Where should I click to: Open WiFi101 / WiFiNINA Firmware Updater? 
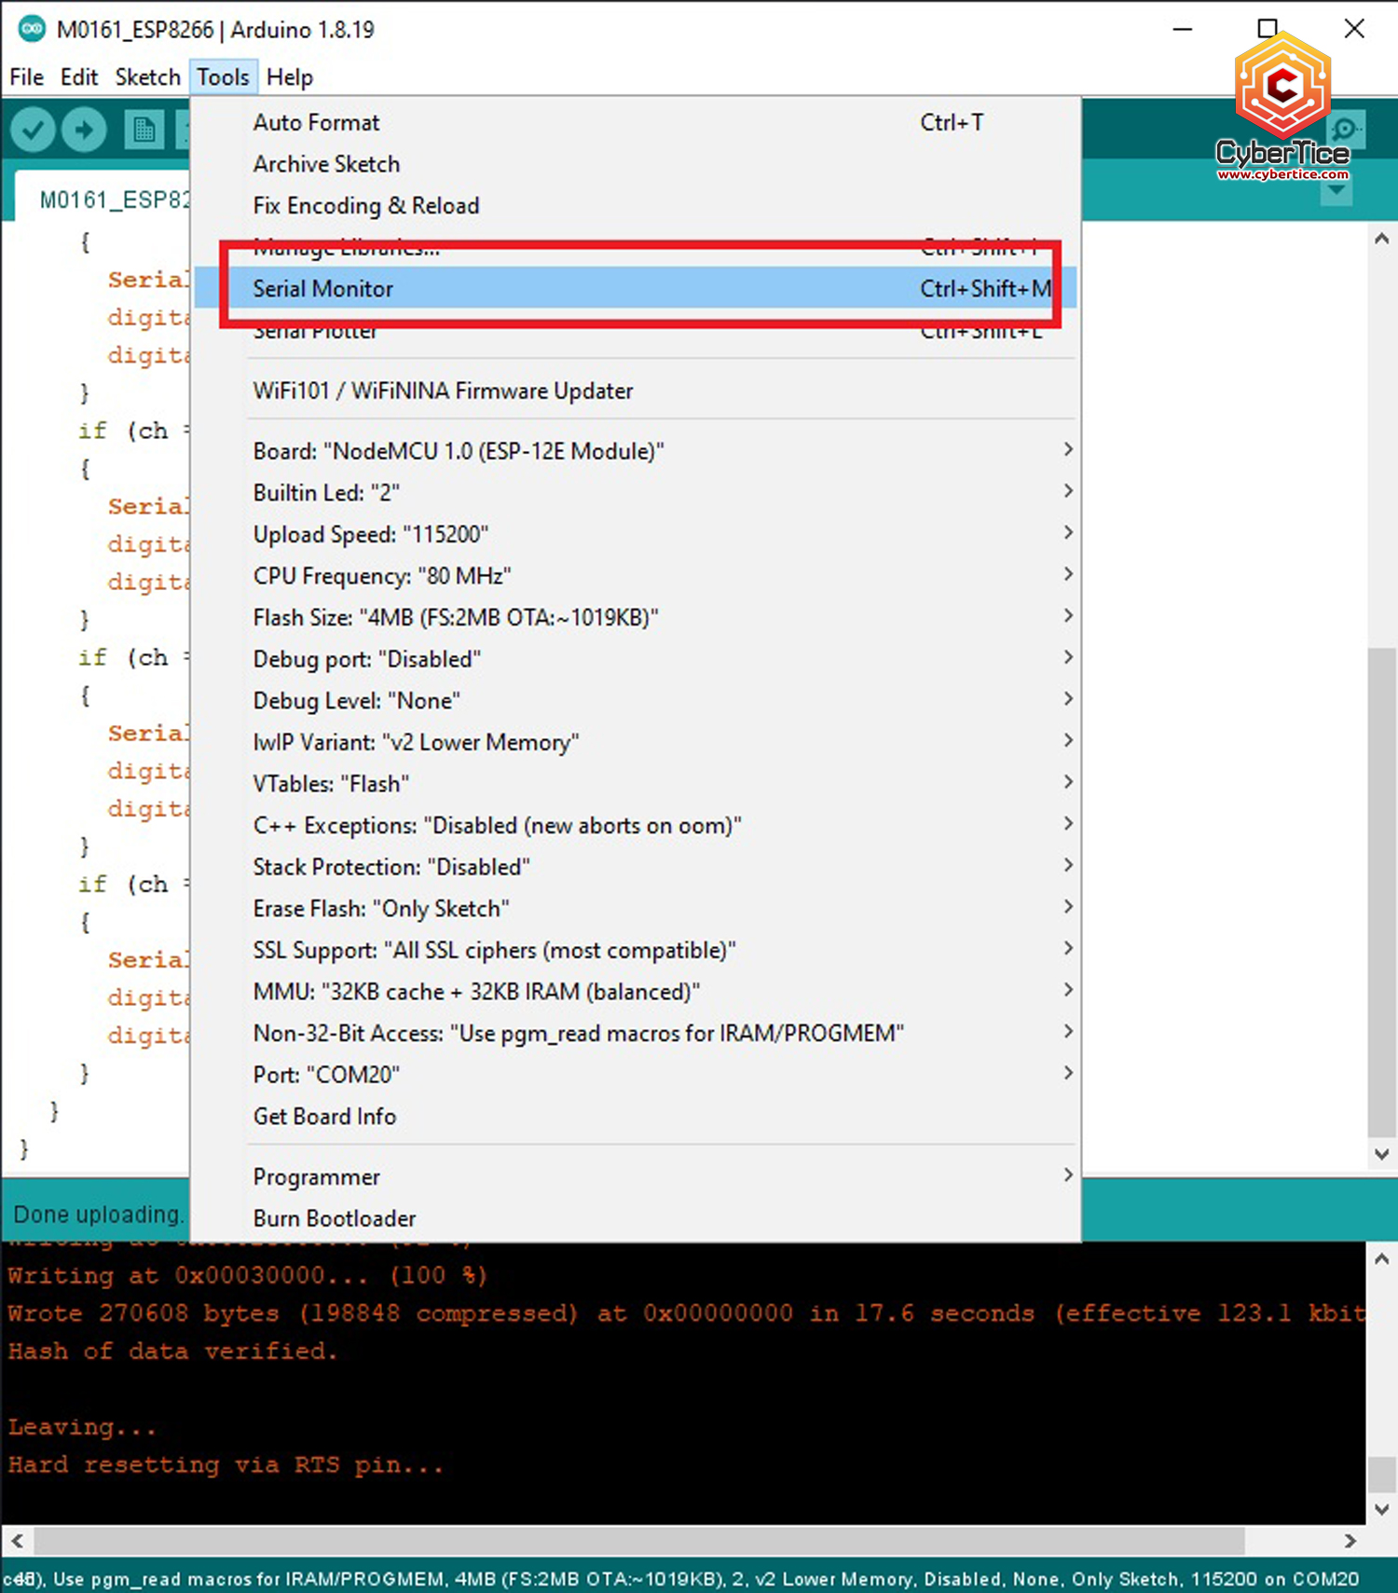pyautogui.click(x=443, y=391)
